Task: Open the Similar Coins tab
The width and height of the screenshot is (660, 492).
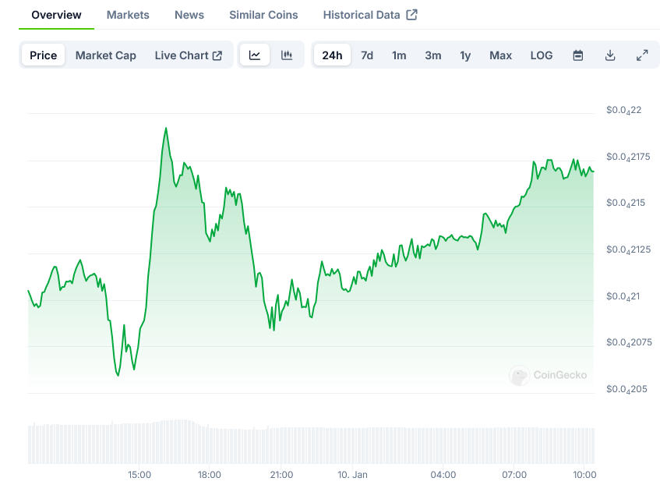Action: coord(263,15)
